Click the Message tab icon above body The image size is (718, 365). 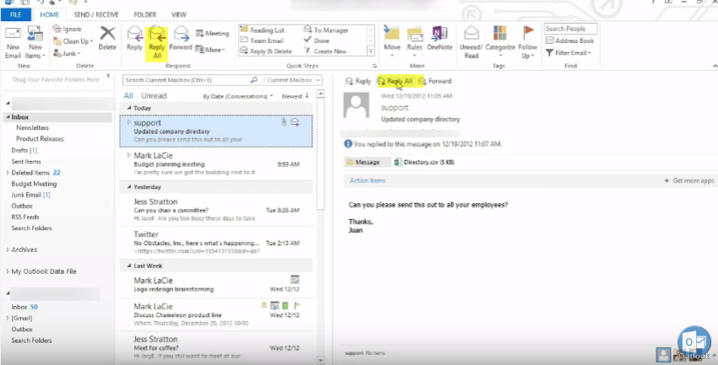coord(350,162)
